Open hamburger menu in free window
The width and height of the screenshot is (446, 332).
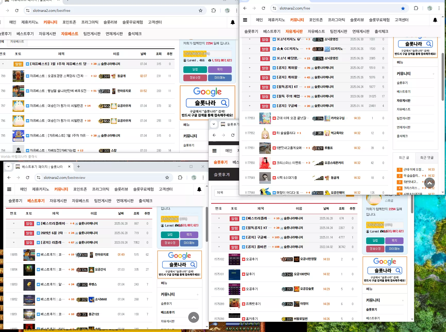245,20
